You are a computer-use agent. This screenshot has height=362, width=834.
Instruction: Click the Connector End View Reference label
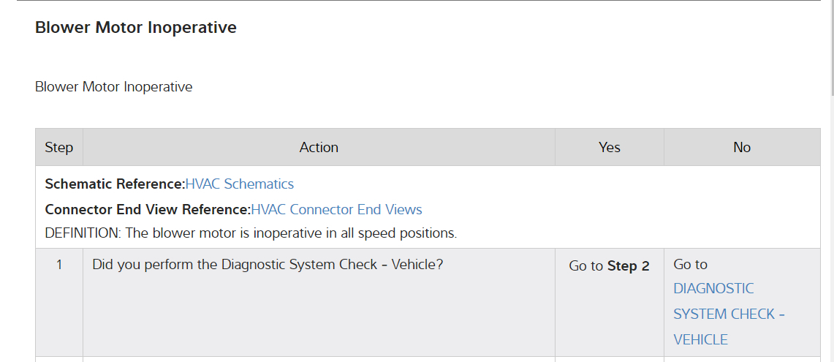(148, 210)
